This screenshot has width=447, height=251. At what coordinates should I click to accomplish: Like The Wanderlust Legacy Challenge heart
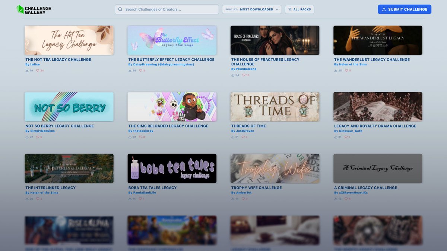pyautogui.click(x=346, y=71)
